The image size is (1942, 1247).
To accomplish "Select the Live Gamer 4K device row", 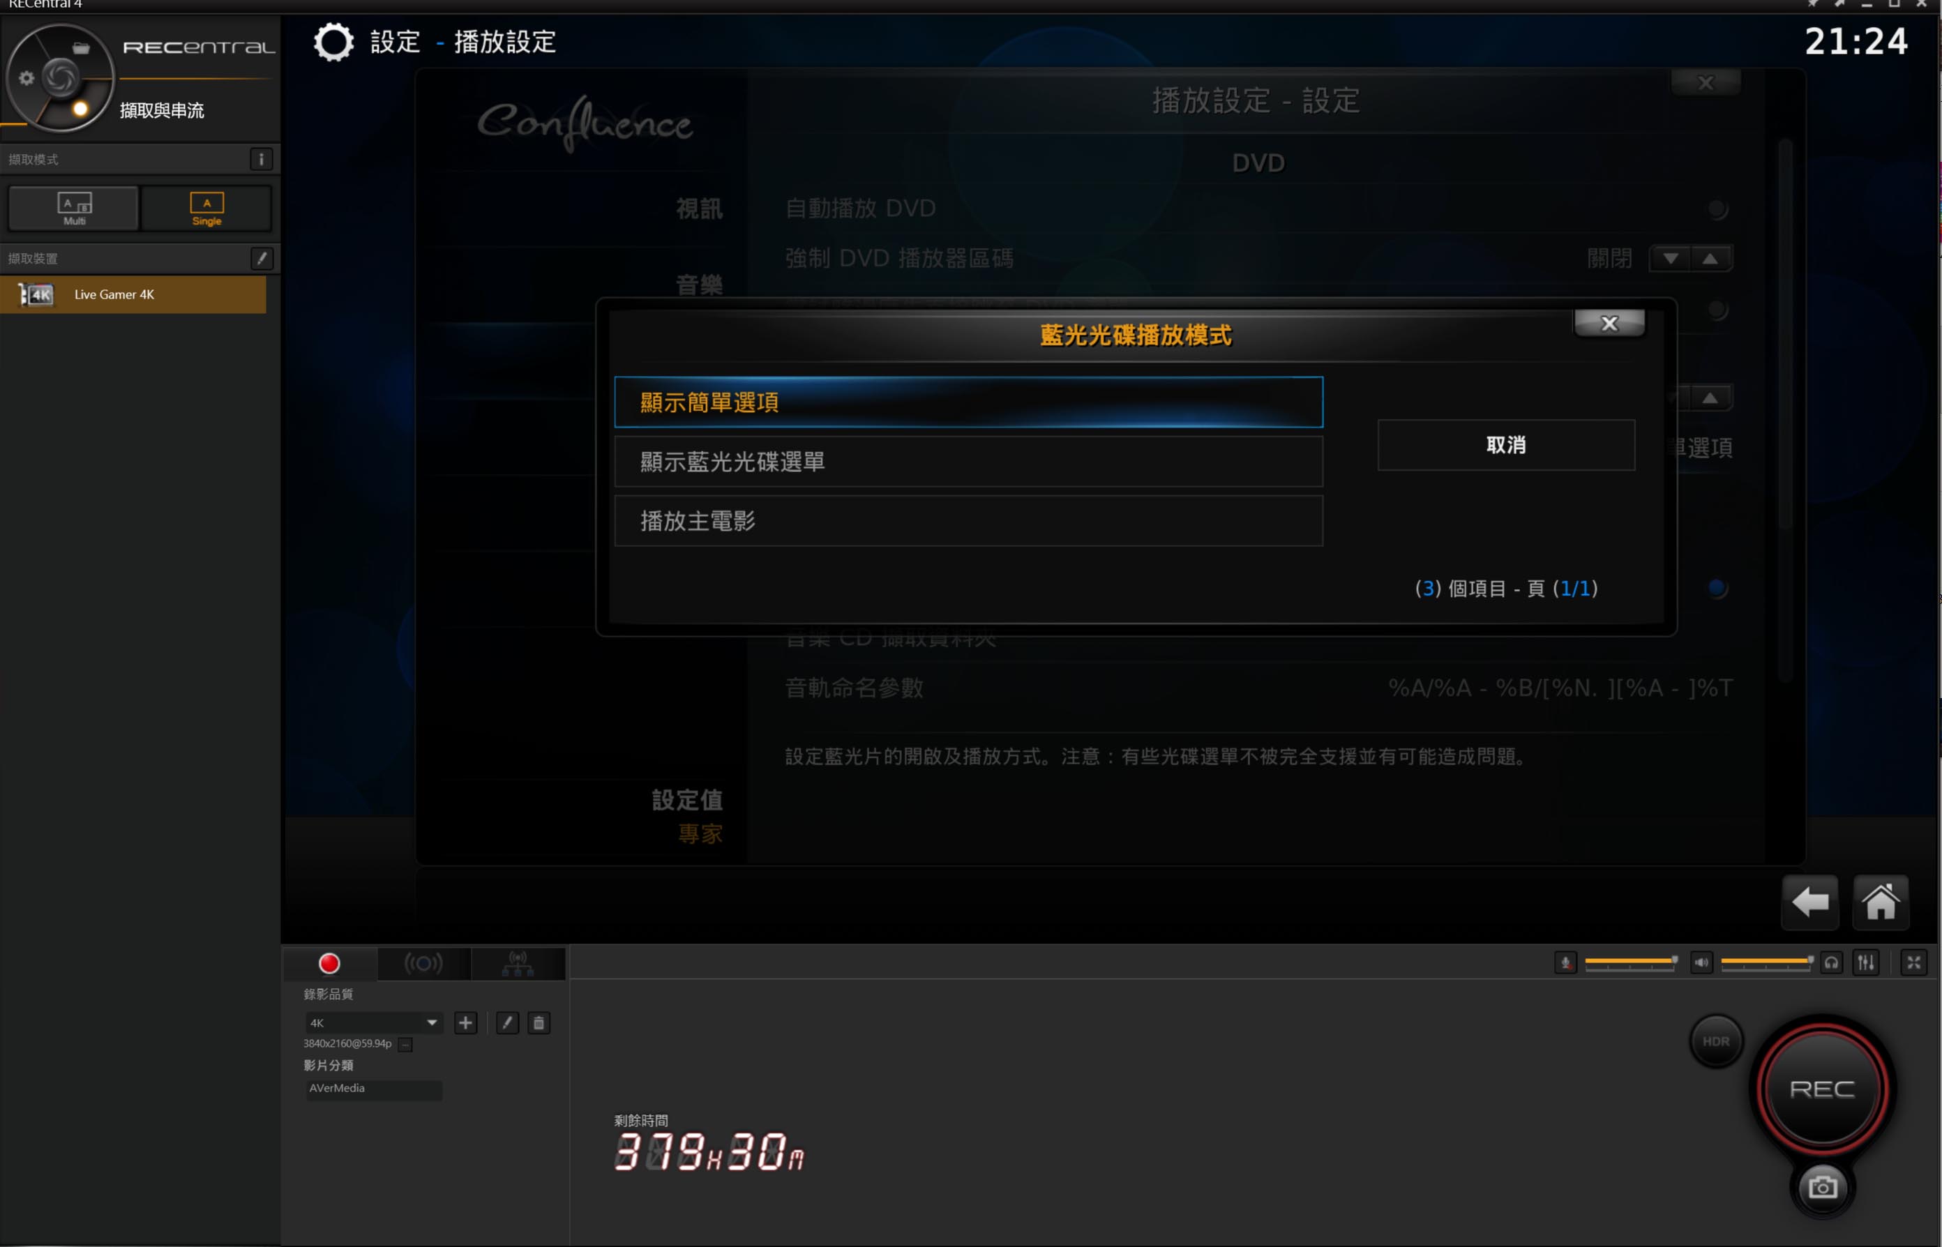I will click(133, 295).
